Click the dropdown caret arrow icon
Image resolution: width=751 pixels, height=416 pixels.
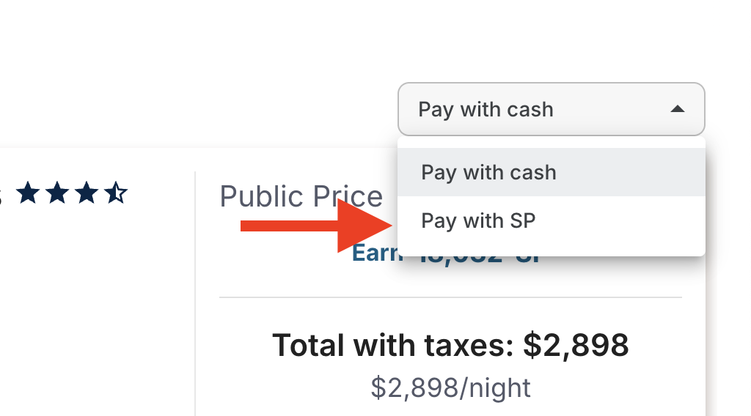click(677, 109)
